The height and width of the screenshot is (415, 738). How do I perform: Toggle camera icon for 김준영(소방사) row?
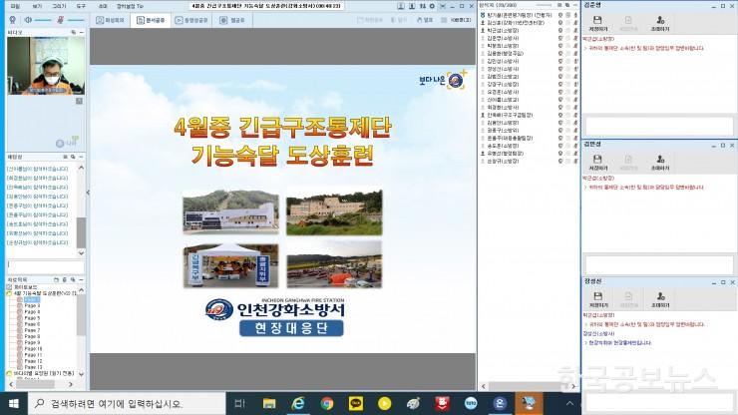pos(560,38)
